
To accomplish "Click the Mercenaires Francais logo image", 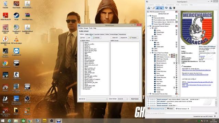I will point(197,28).
